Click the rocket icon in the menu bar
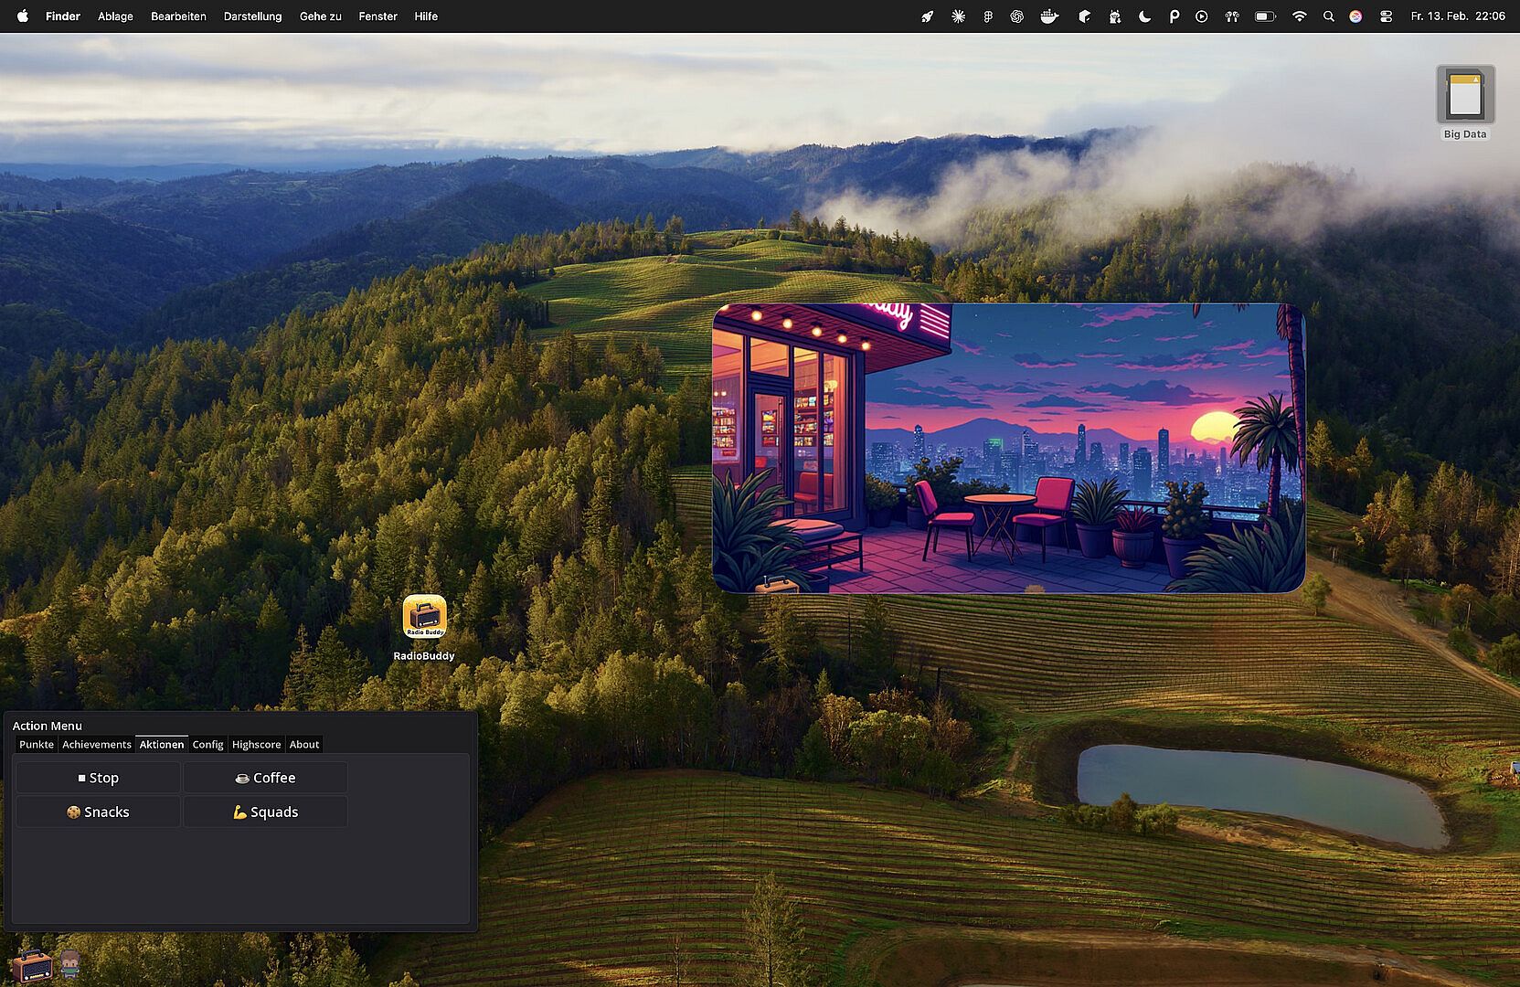Screen dimensions: 1520x987 tap(928, 16)
